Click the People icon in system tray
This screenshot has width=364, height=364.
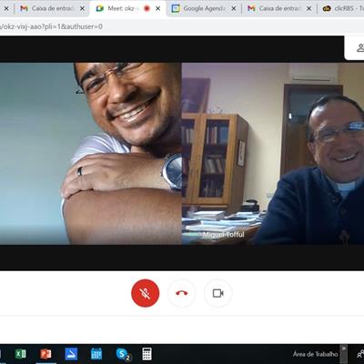(360, 354)
